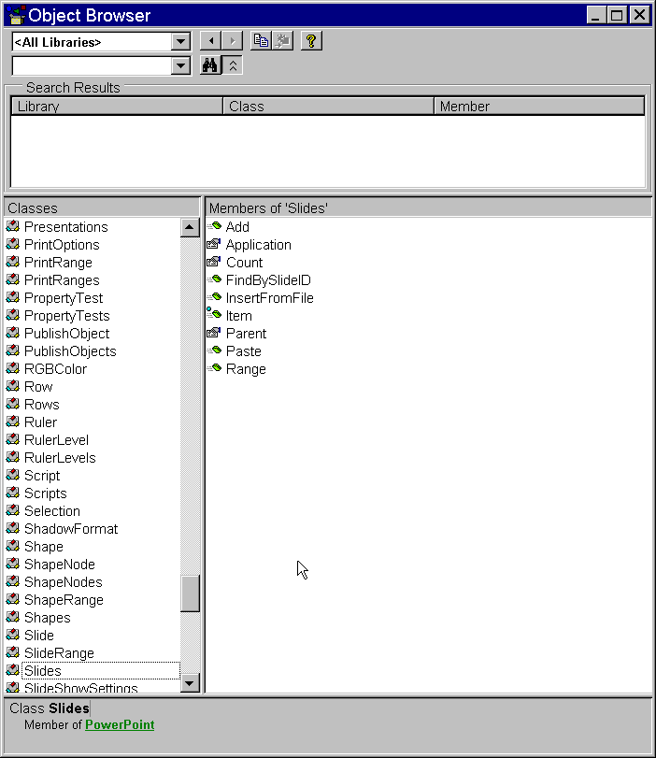Select the ShapeNodes class
Screen dimensions: 656x758
(x=64, y=582)
